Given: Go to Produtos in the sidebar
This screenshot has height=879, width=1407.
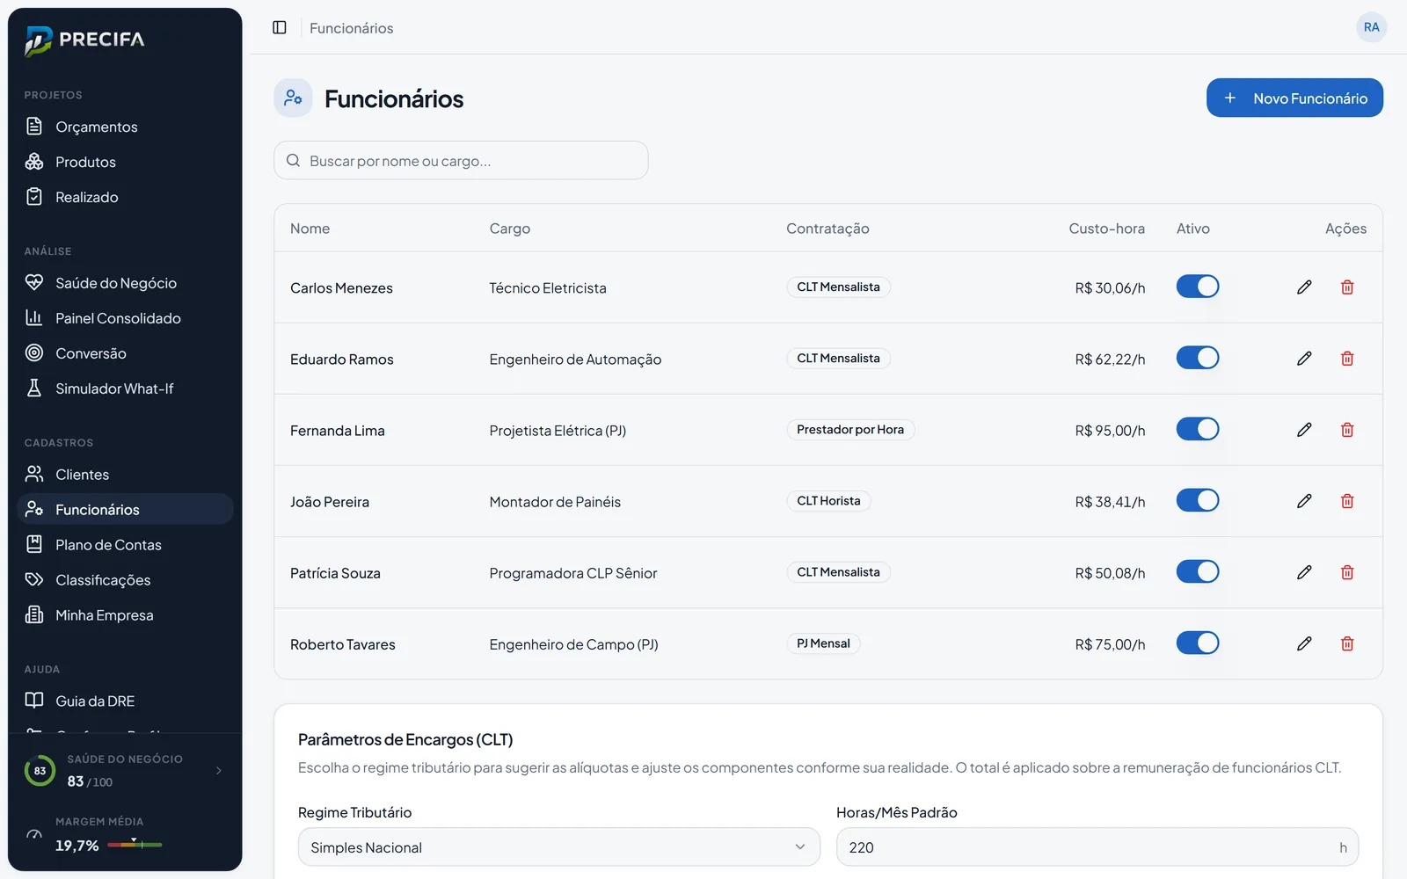Looking at the screenshot, I should tap(125, 162).
